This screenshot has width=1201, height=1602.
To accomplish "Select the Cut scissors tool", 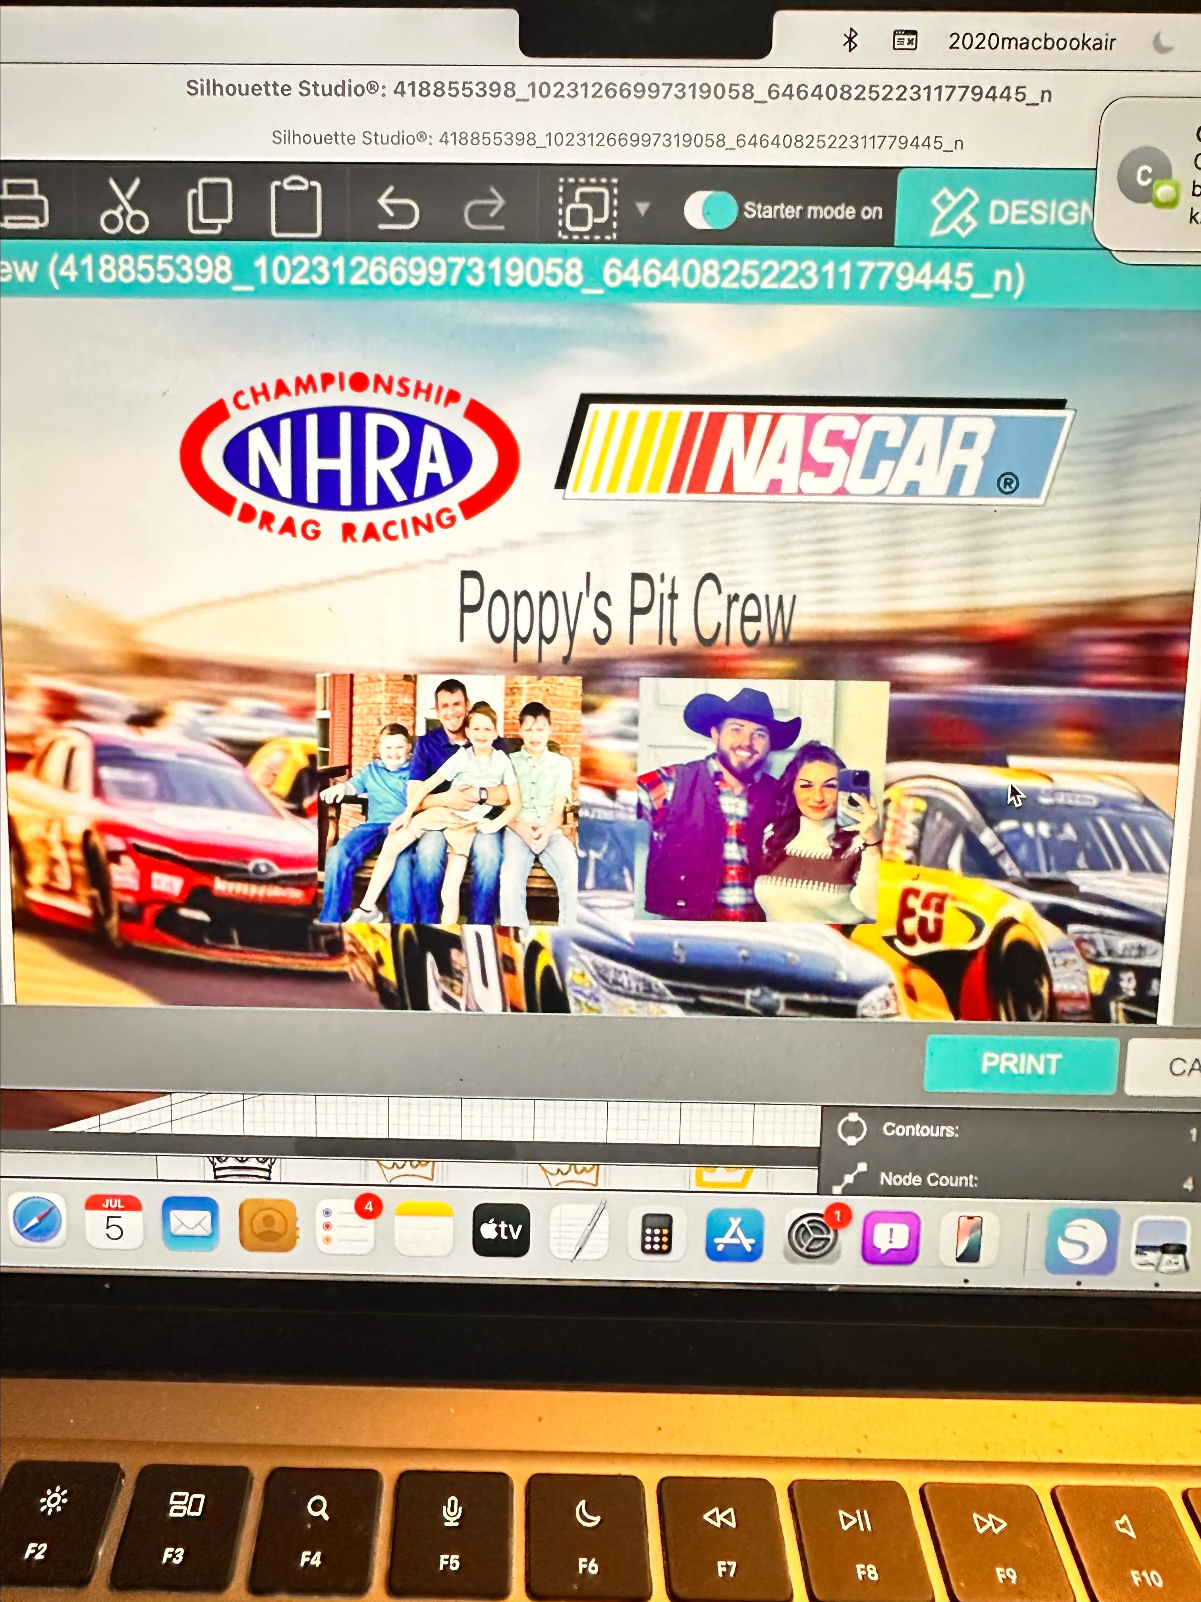I will point(125,206).
